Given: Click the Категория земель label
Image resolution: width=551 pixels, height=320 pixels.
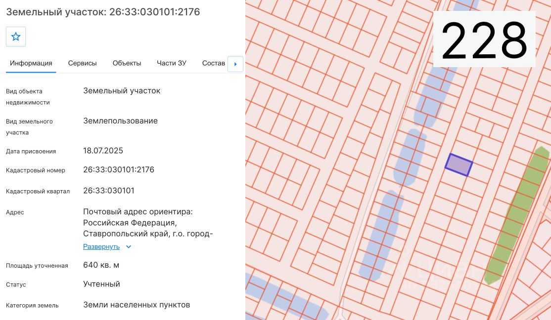Looking at the screenshot, I should point(32,306).
